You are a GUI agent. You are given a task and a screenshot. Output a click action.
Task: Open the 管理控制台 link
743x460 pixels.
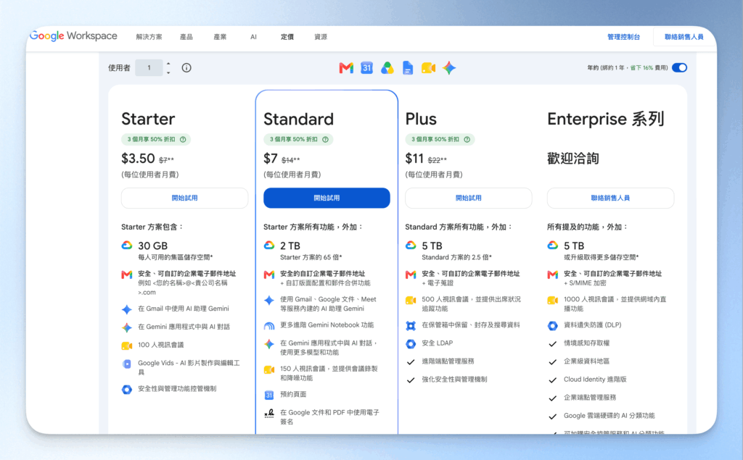click(x=623, y=37)
